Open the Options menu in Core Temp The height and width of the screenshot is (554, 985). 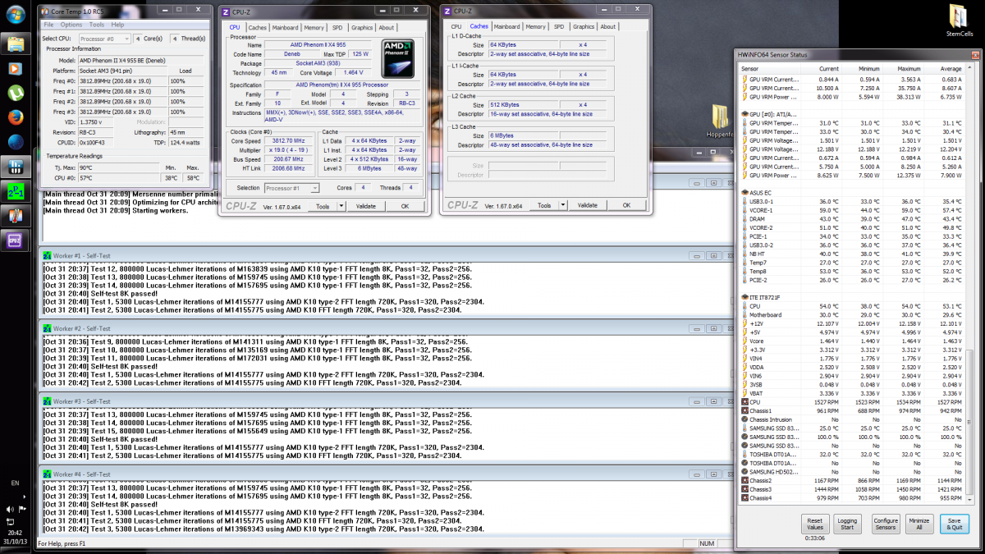pyautogui.click(x=71, y=25)
